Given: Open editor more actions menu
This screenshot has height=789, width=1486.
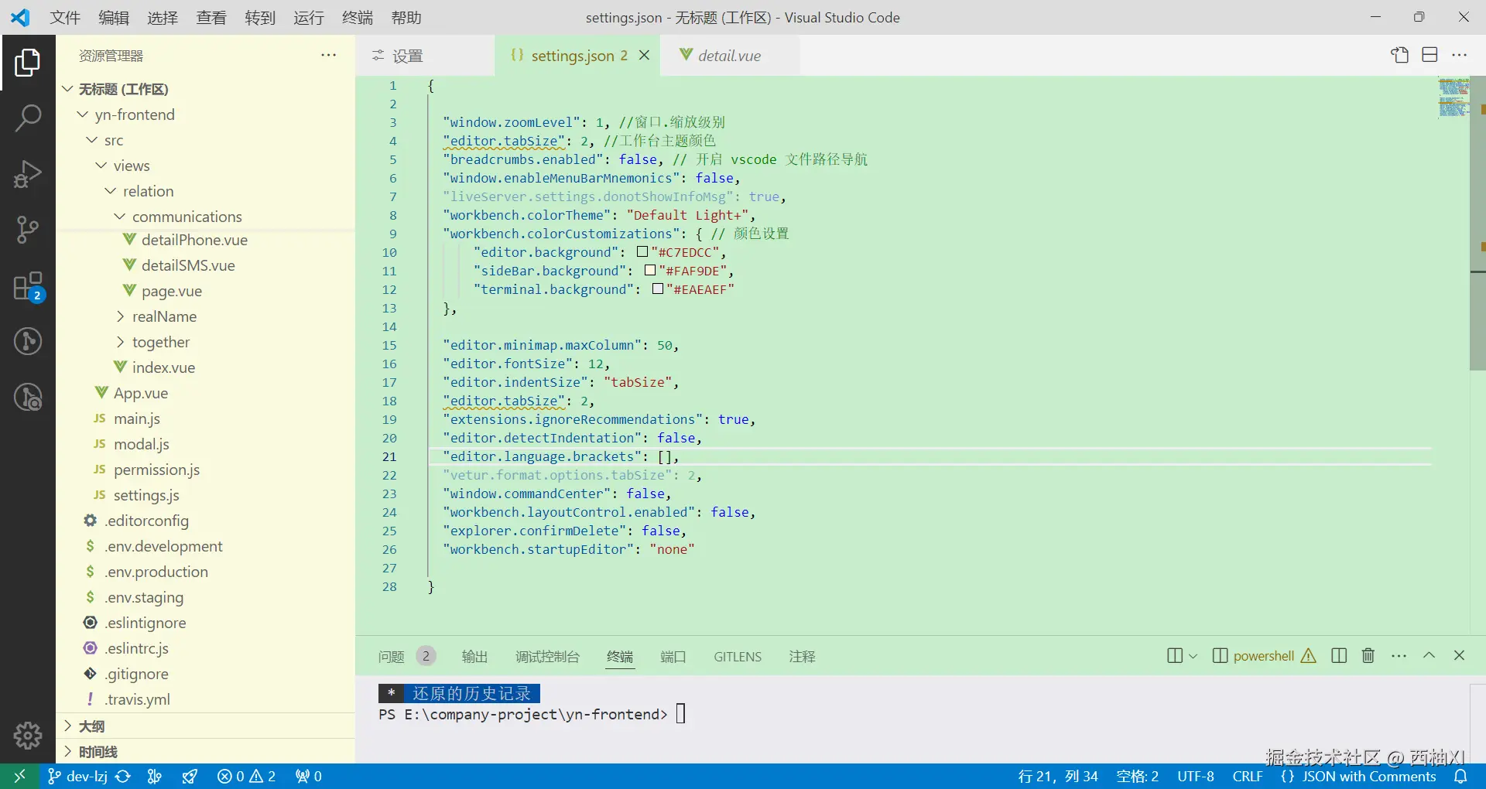Looking at the screenshot, I should point(1460,55).
